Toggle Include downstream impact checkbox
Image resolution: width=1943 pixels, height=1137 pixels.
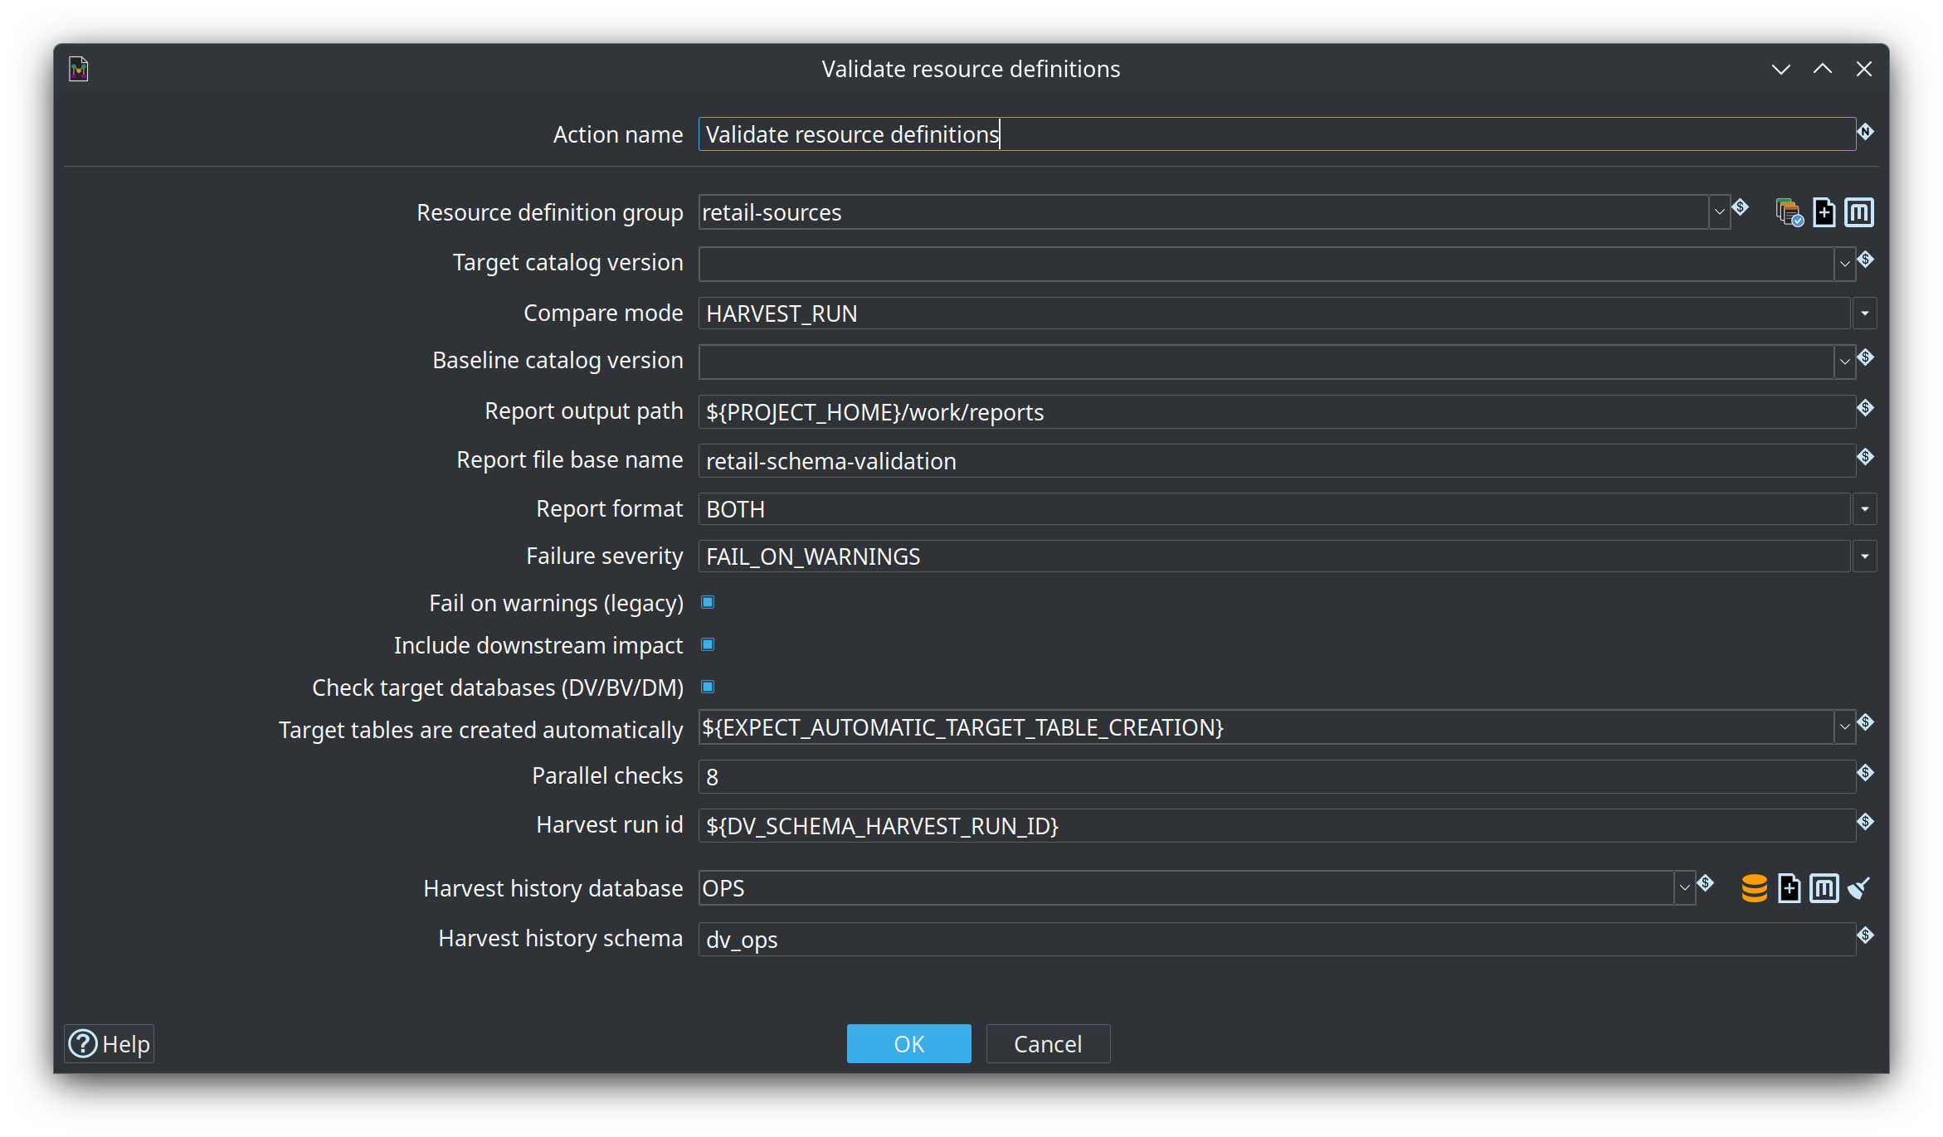coord(708,644)
